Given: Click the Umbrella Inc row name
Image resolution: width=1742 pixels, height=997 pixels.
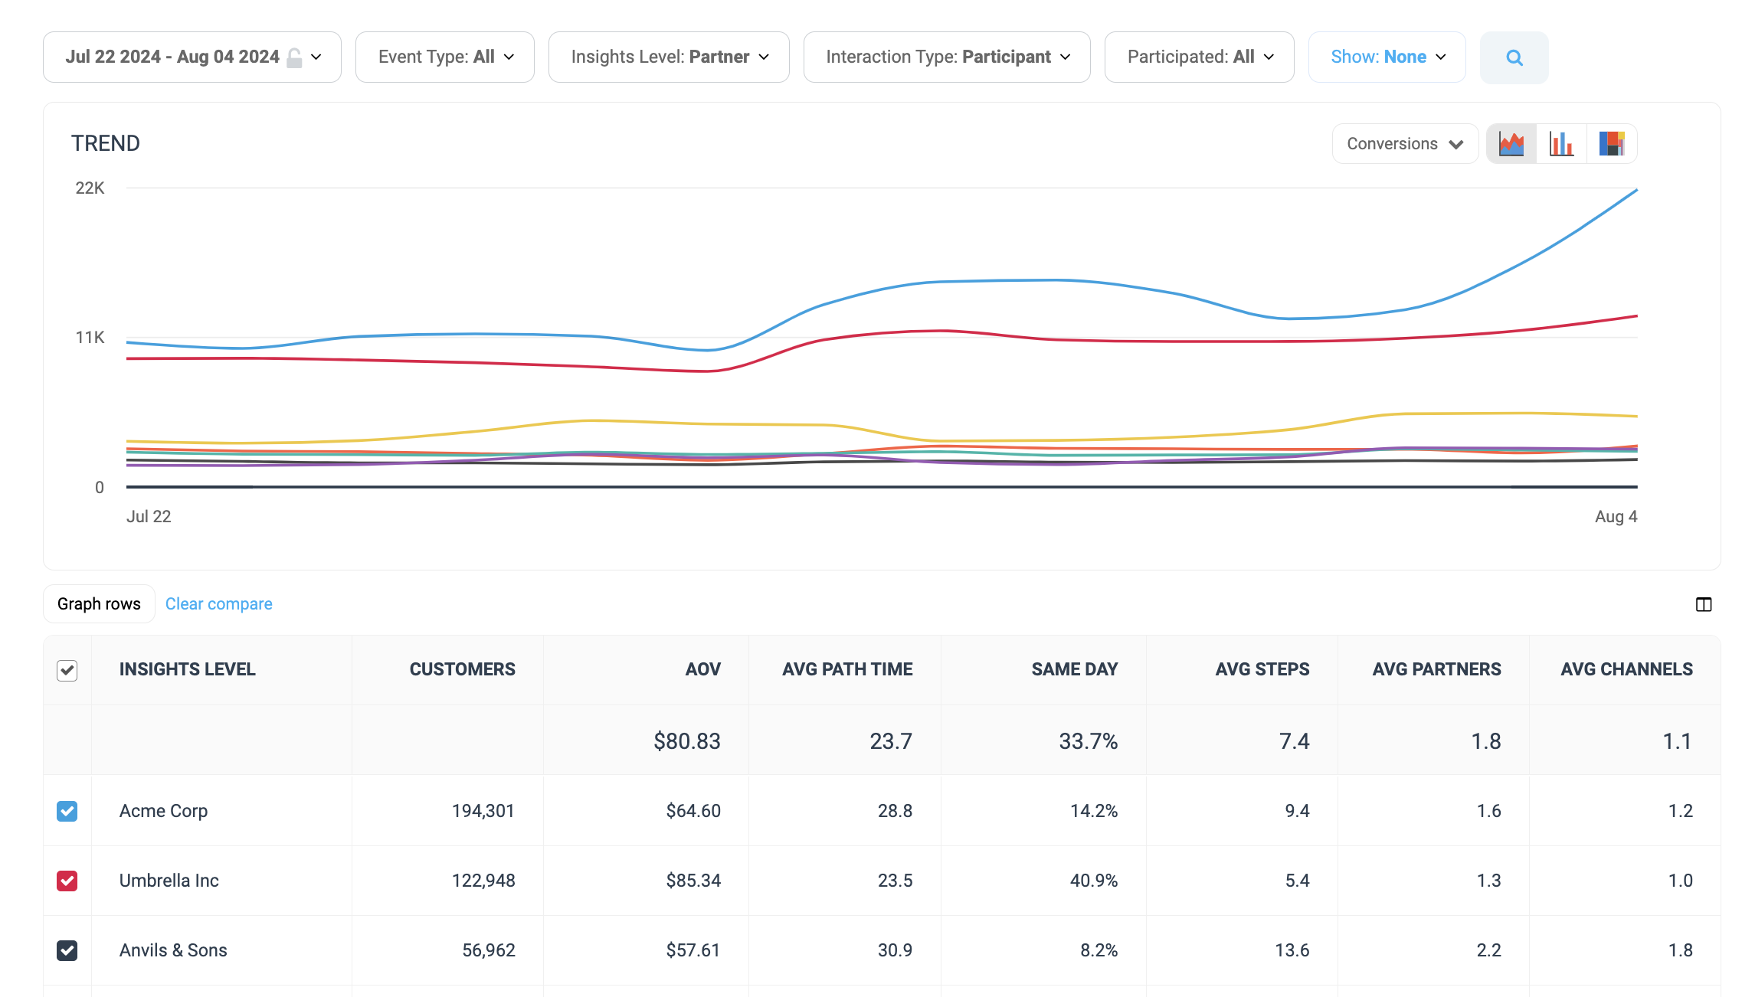Looking at the screenshot, I should pos(169,881).
